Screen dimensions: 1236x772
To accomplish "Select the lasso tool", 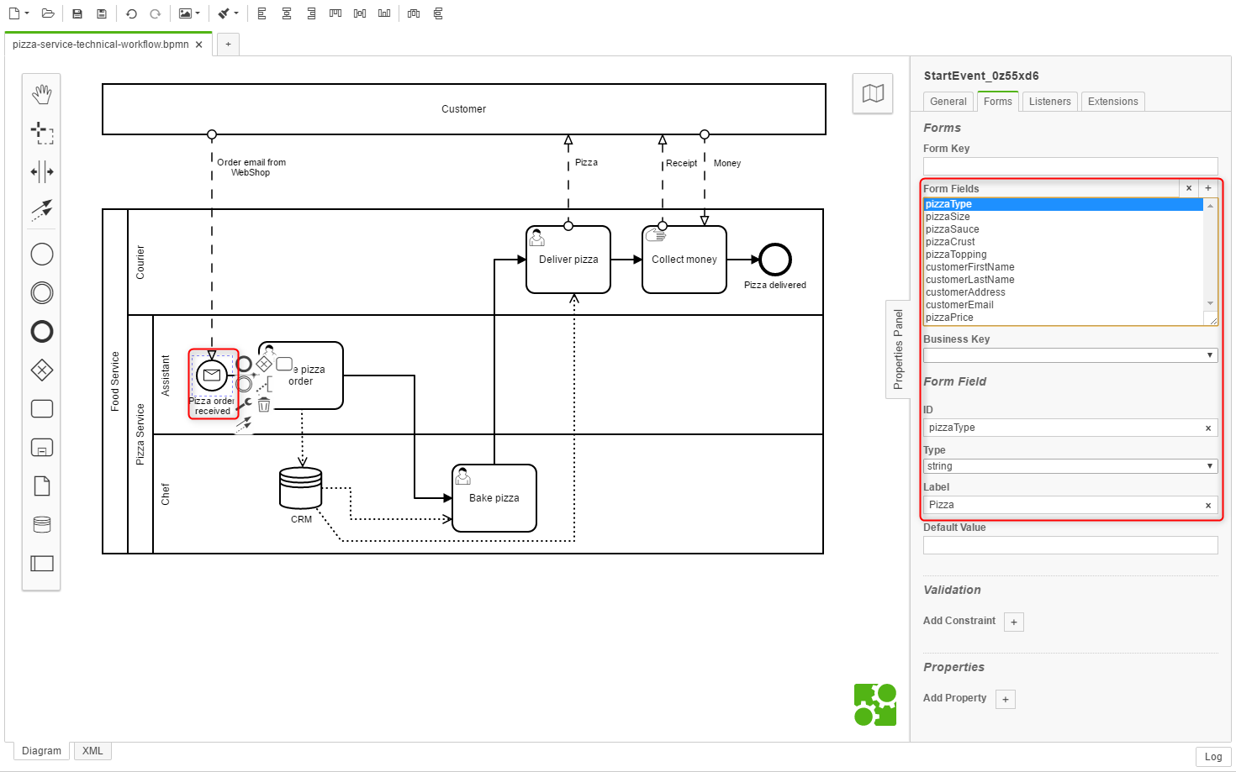I will 41,133.
